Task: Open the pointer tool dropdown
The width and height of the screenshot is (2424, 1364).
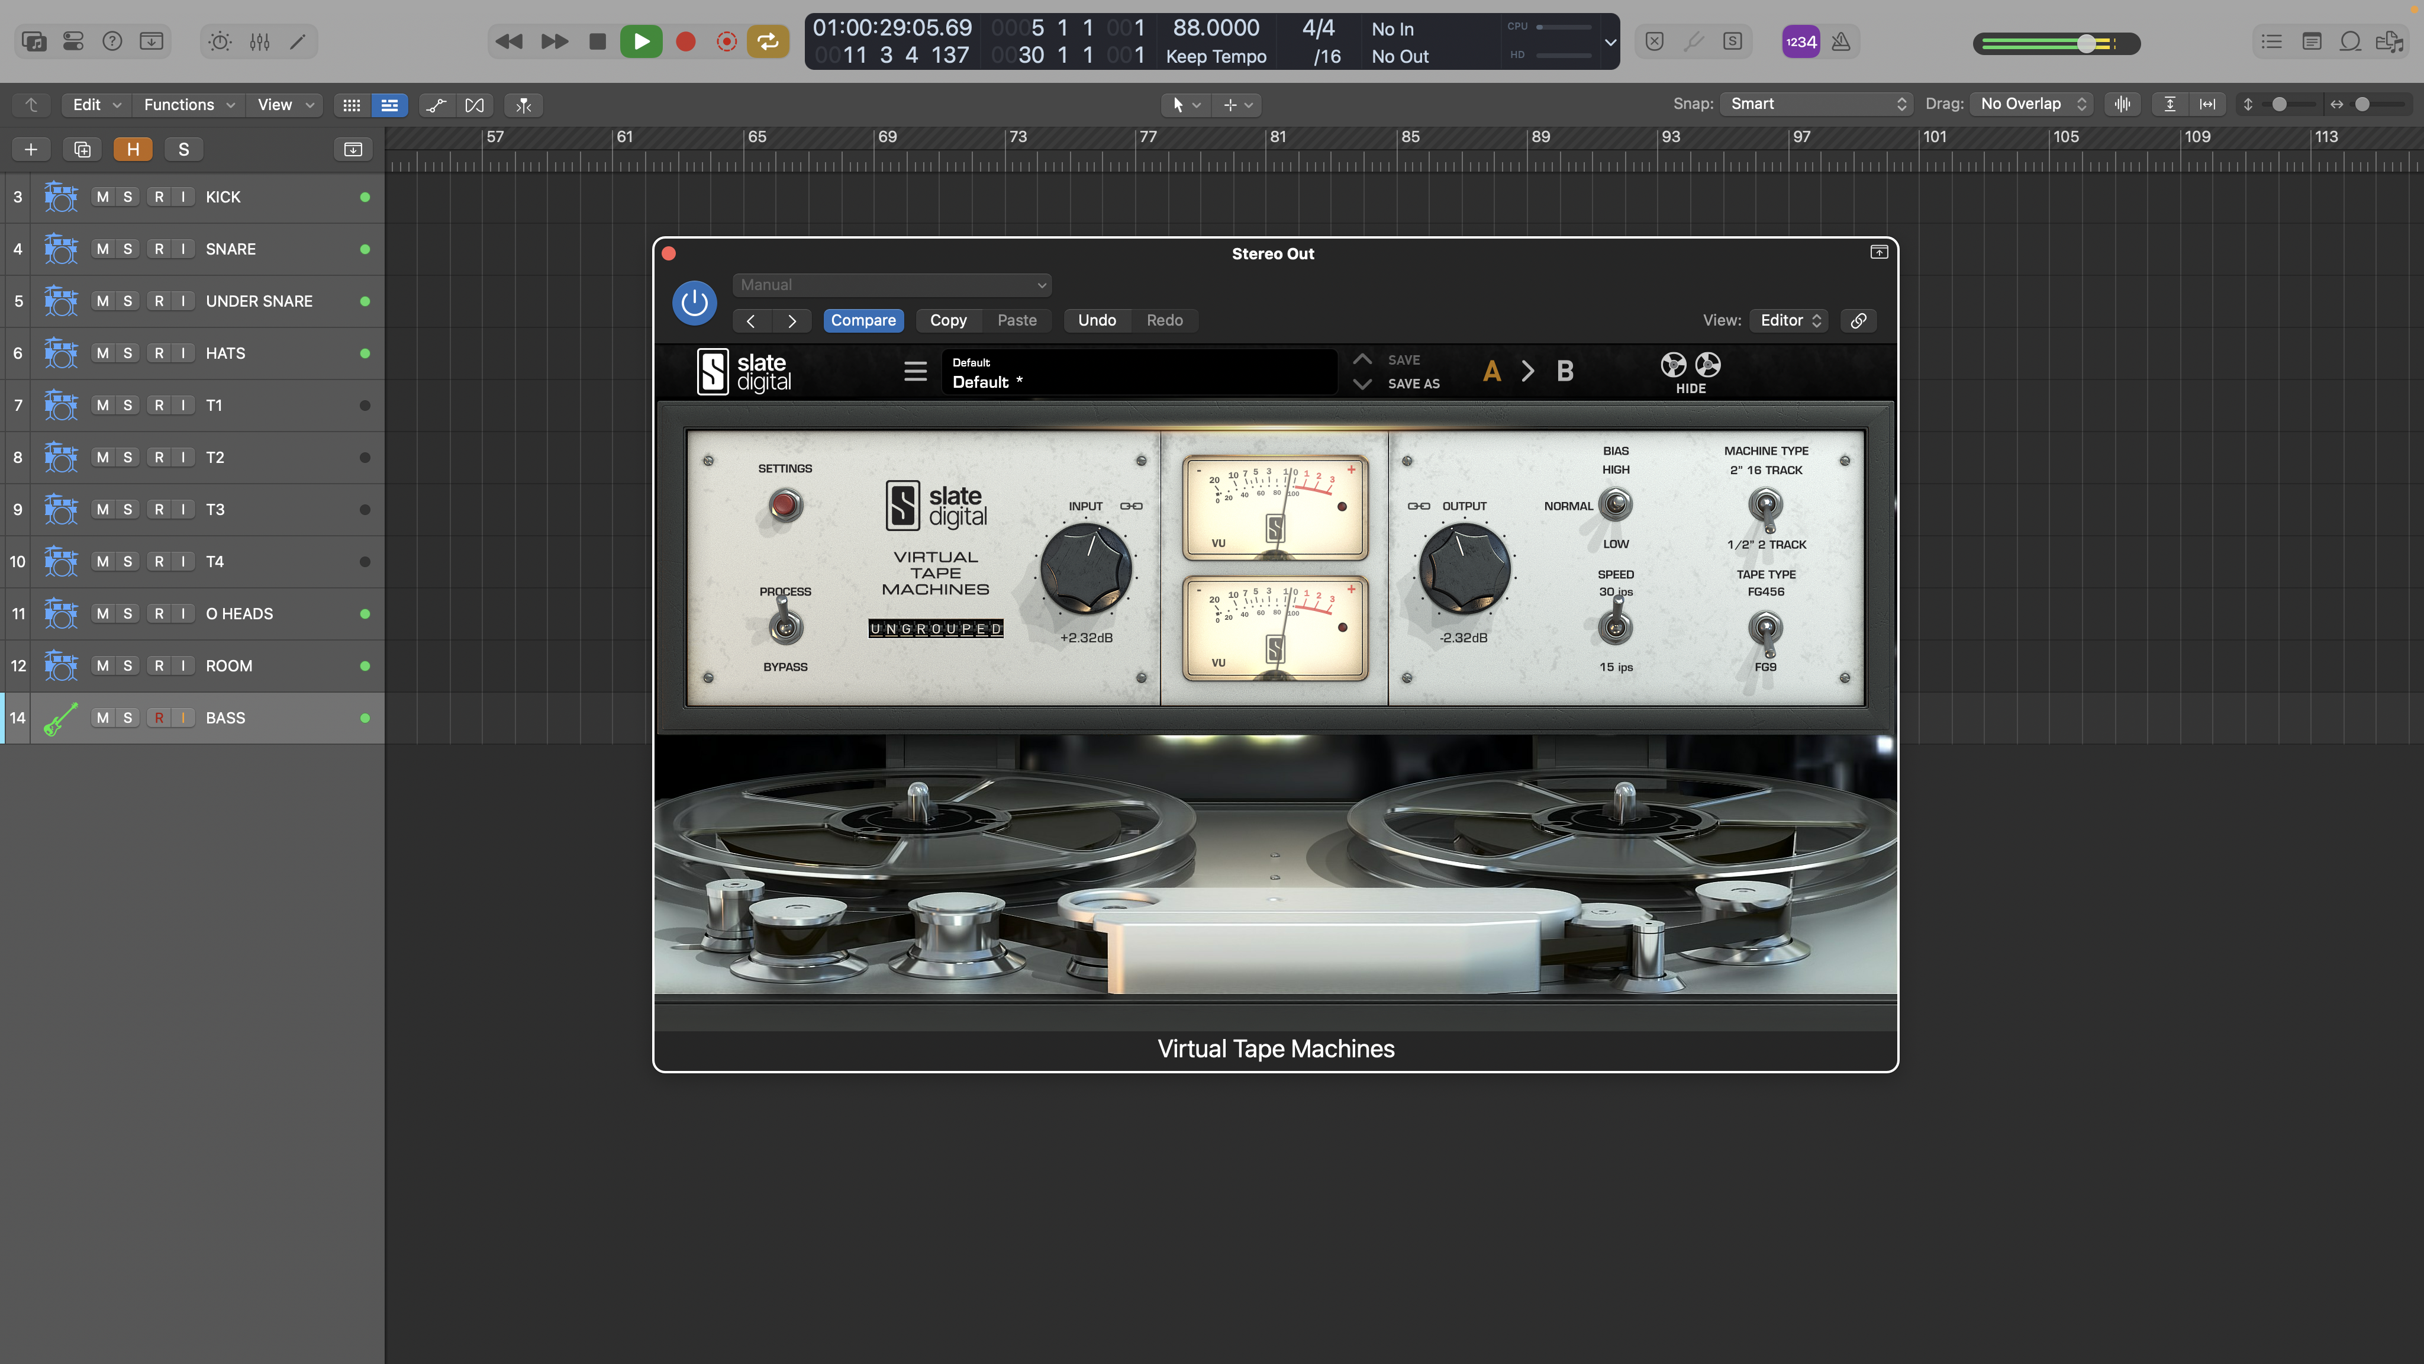Action: click(x=1185, y=104)
